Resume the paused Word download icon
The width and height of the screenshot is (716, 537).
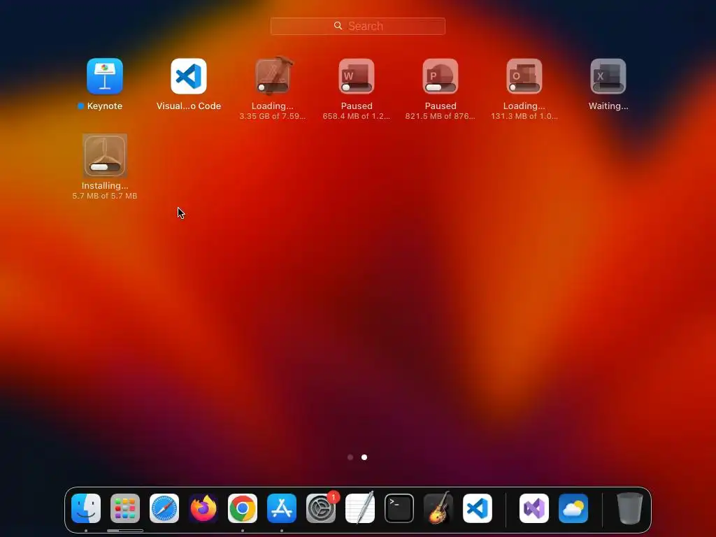click(357, 76)
